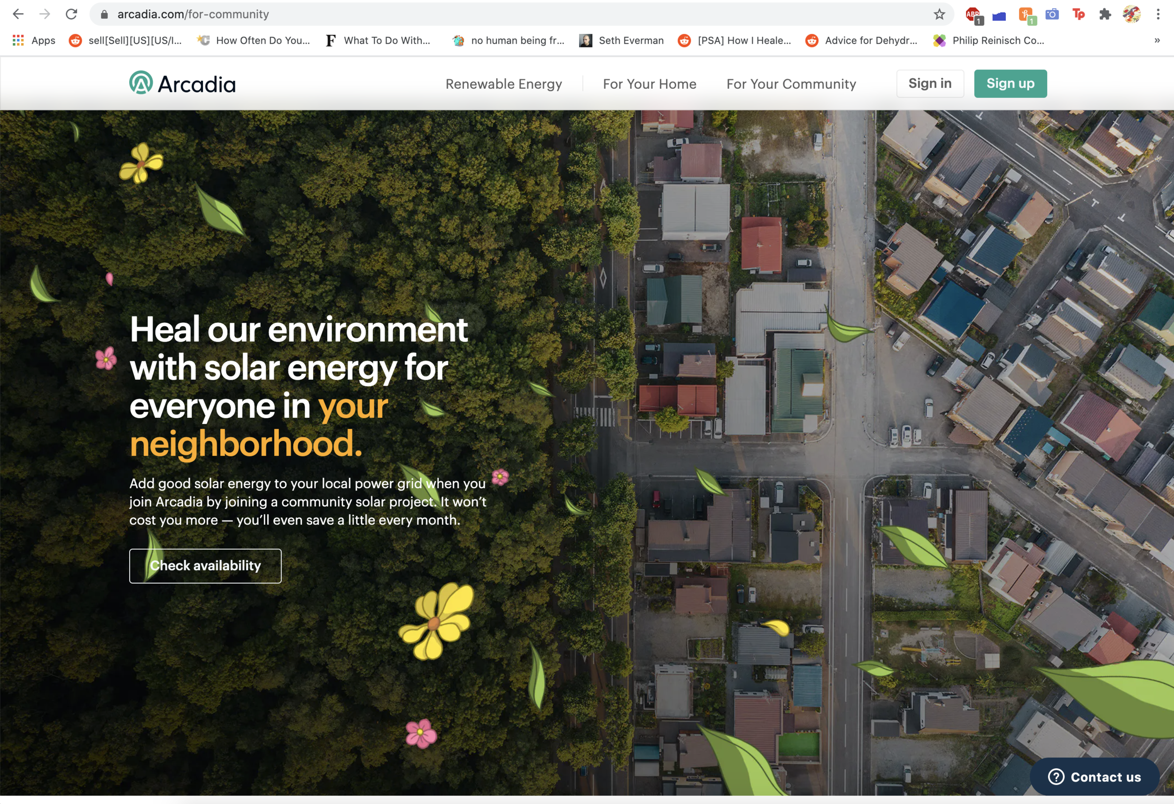The height and width of the screenshot is (804, 1174).
Task: Open the Extensions puzzle piece icon
Action: [1105, 14]
